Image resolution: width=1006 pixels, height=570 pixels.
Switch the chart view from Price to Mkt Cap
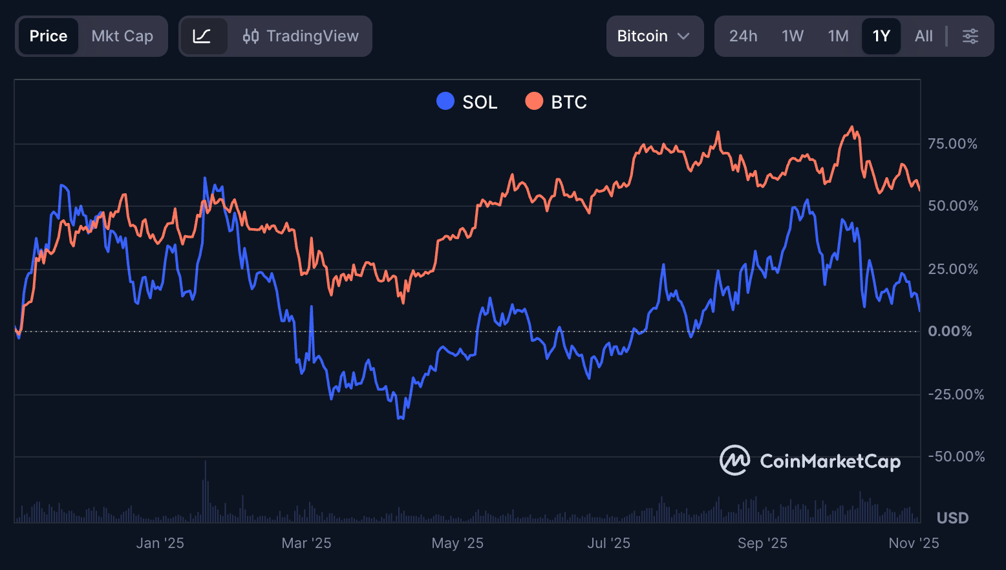(x=123, y=36)
